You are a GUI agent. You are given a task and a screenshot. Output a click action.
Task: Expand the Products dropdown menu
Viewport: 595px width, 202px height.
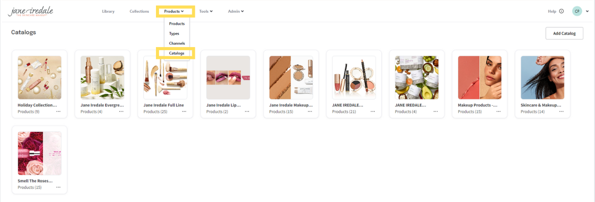coord(174,11)
